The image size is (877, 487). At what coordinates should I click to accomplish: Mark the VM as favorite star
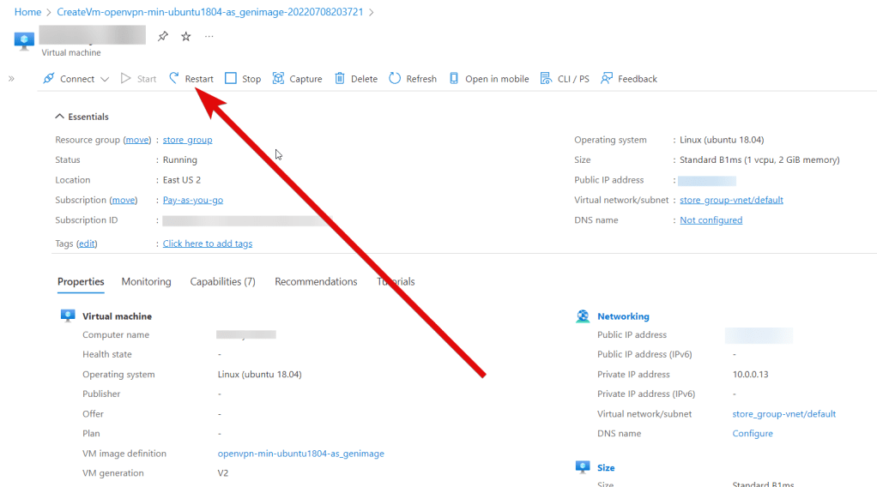tap(186, 36)
